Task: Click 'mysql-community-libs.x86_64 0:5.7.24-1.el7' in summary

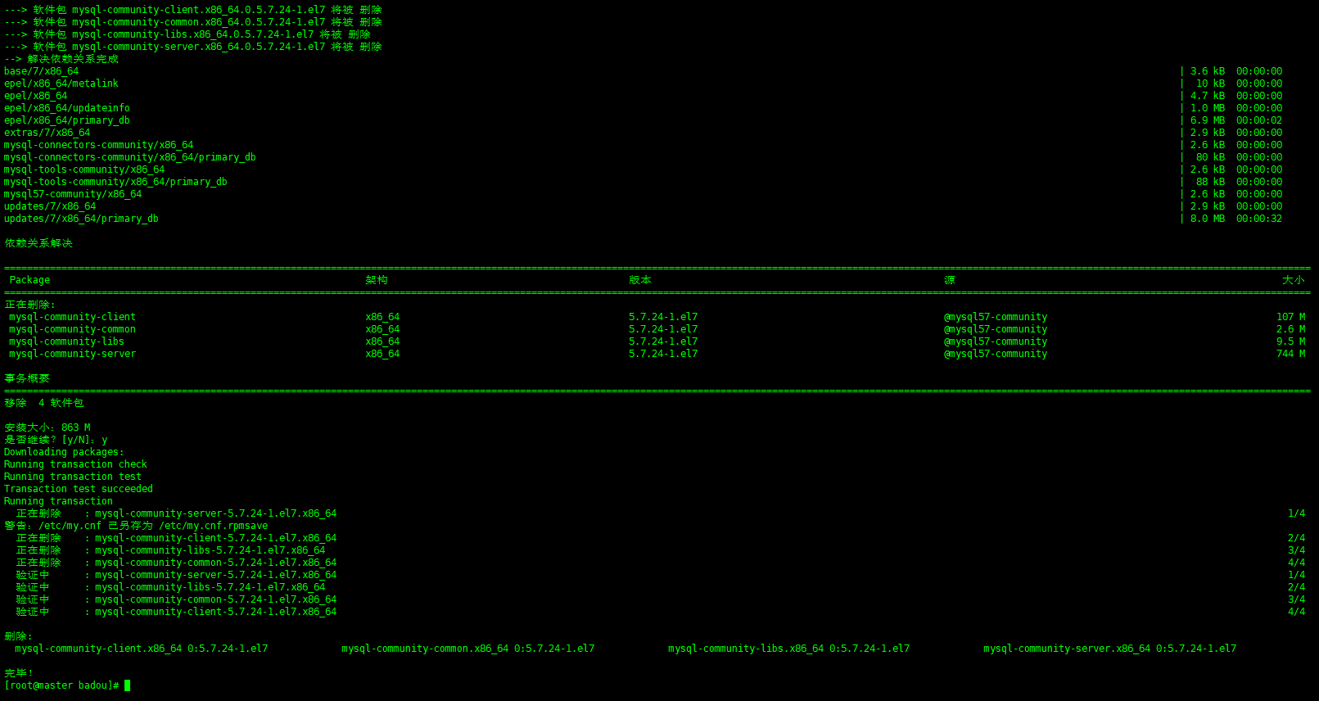Action: tap(788, 649)
